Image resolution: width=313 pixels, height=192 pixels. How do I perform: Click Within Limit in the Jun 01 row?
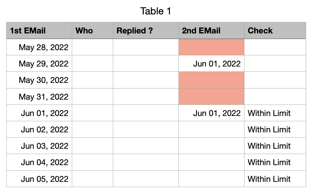click(x=269, y=113)
